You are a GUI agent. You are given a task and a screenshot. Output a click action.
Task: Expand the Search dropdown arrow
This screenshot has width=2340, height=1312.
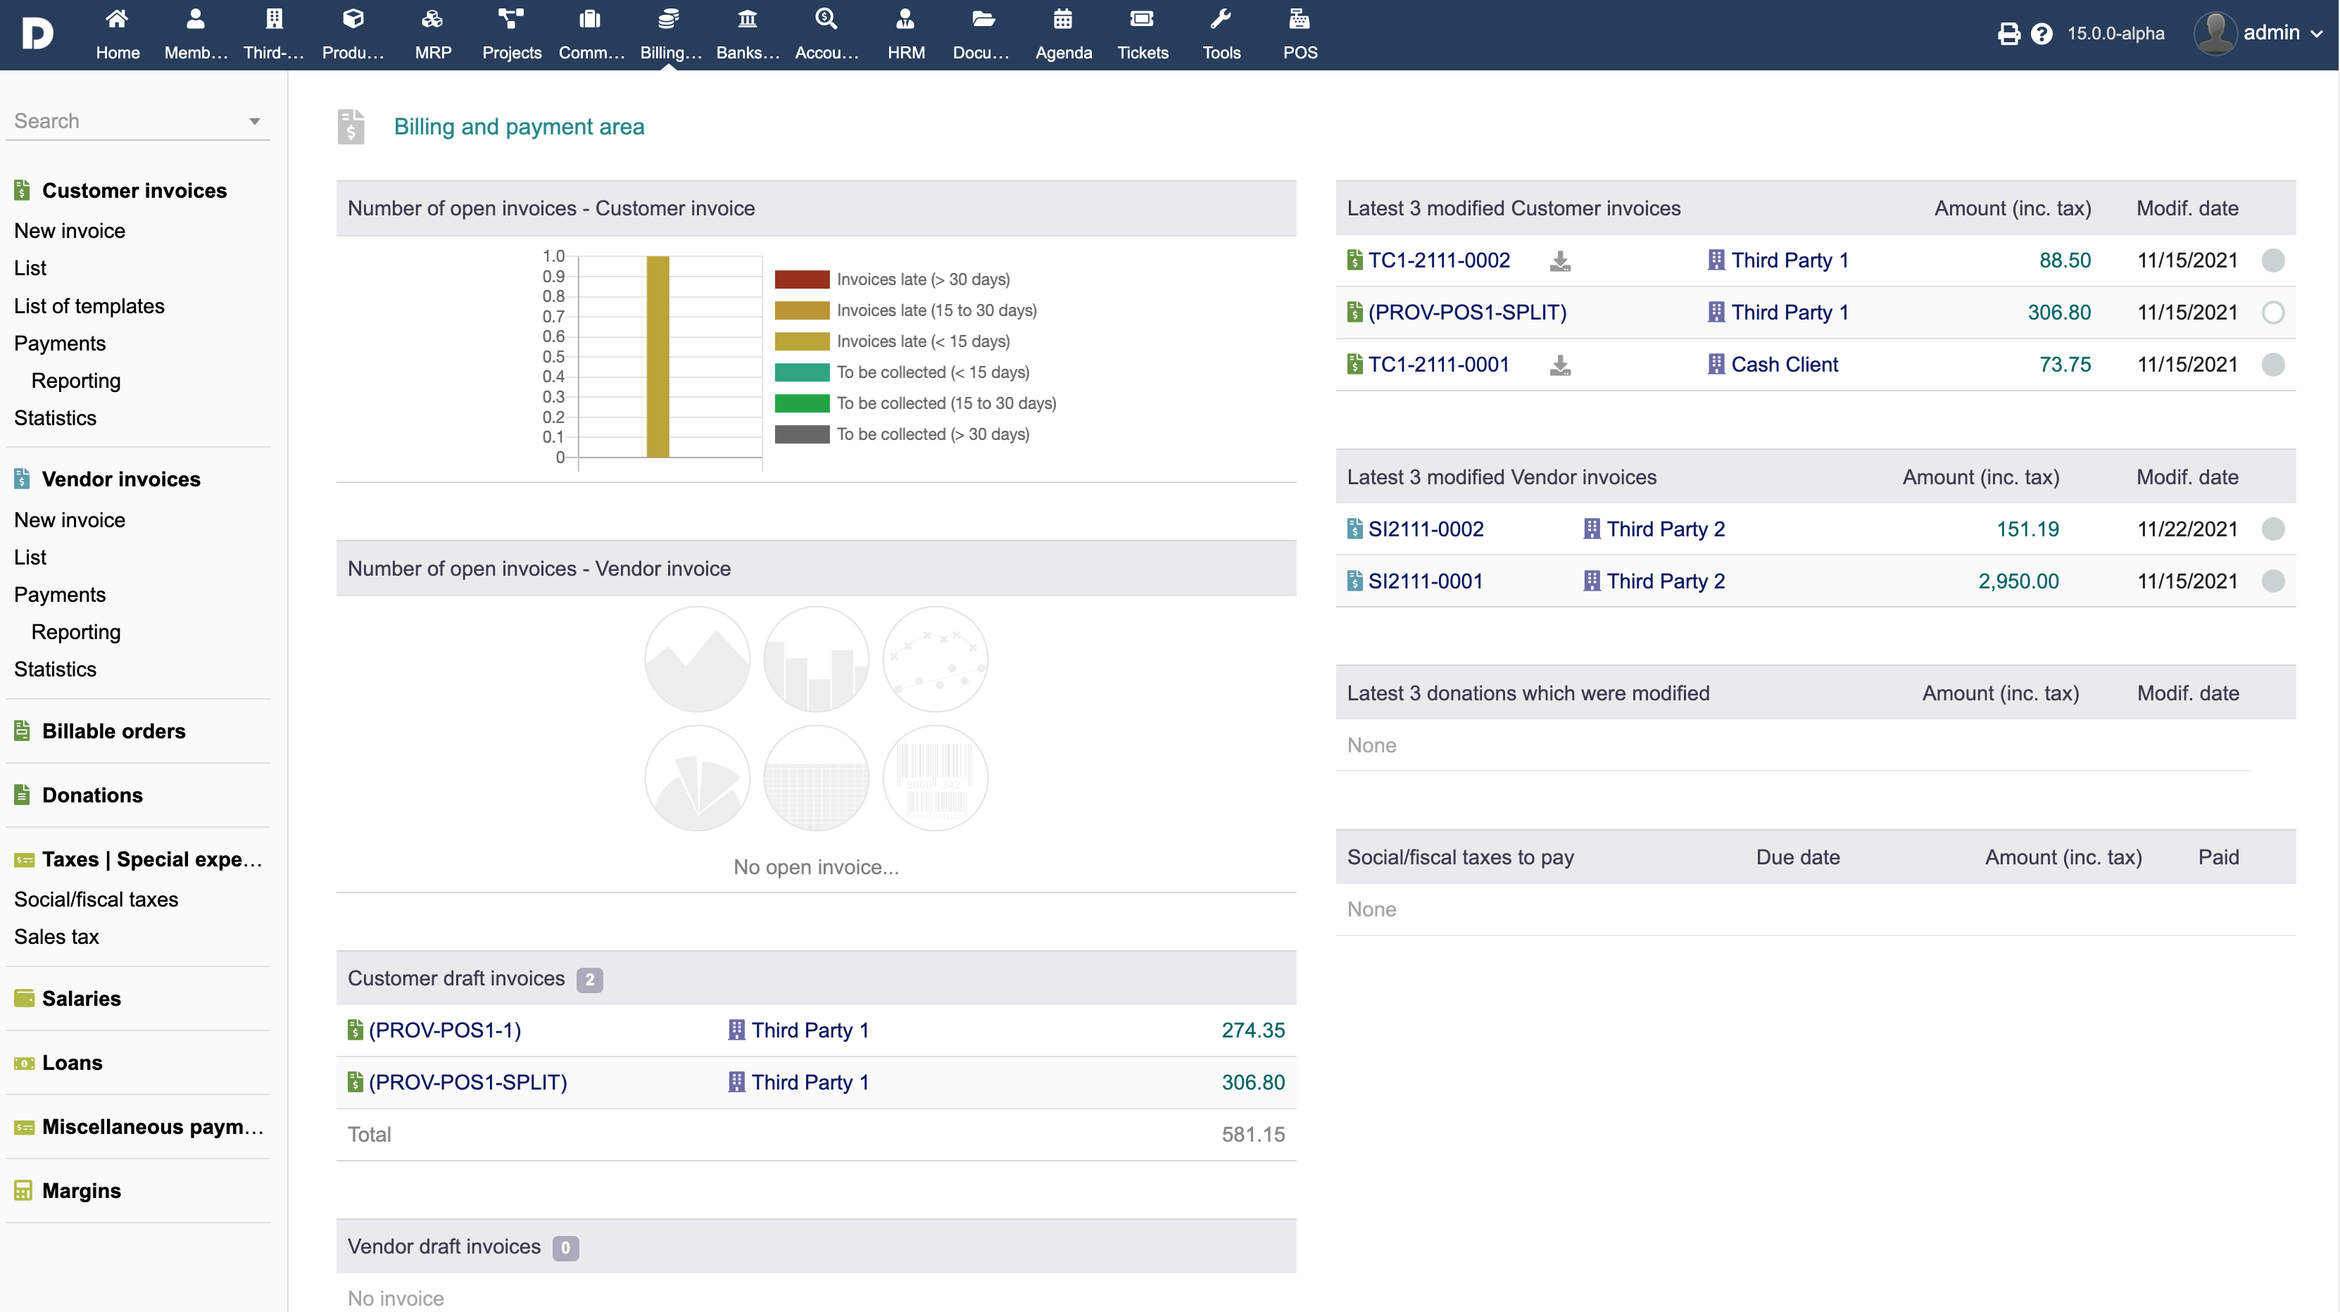click(x=254, y=122)
